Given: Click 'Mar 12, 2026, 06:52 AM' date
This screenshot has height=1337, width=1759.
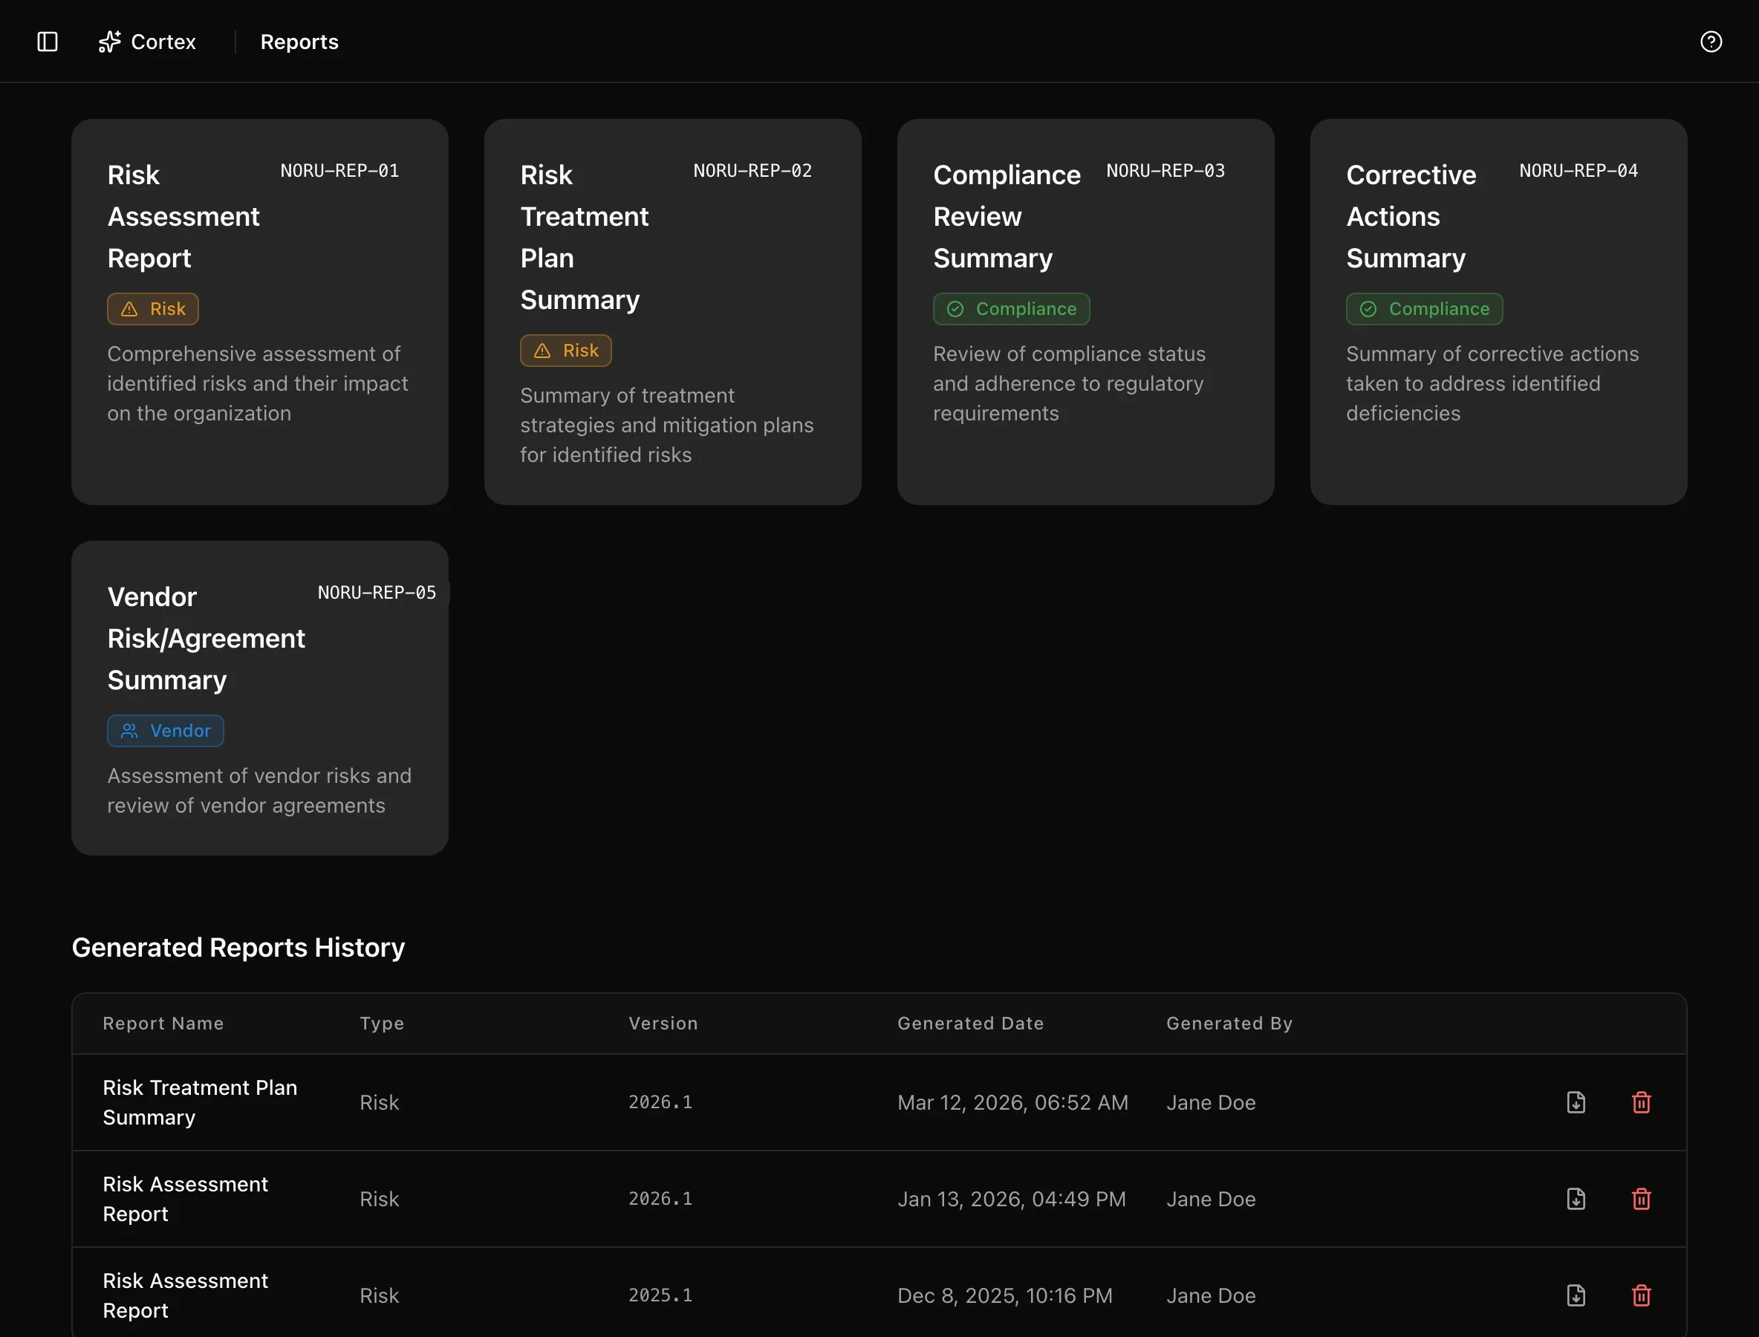Looking at the screenshot, I should tap(1013, 1102).
